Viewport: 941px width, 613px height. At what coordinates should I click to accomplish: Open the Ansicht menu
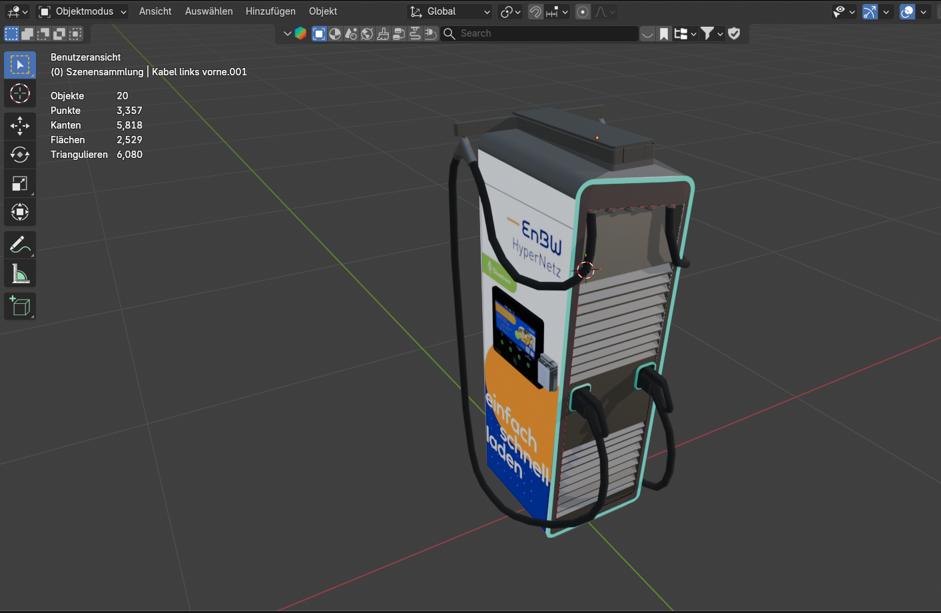click(x=155, y=12)
